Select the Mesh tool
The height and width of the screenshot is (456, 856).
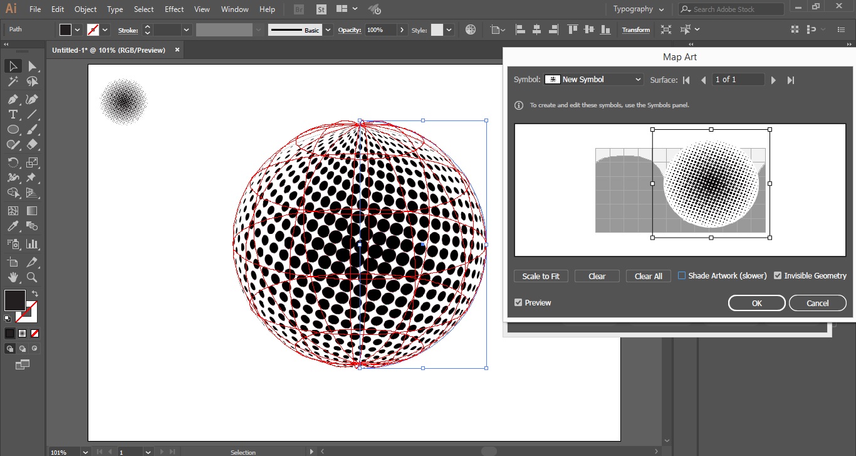point(13,211)
